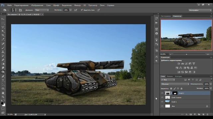Select the Zoom tool
Screen dimensions: 213x119
[x=3, y=97]
